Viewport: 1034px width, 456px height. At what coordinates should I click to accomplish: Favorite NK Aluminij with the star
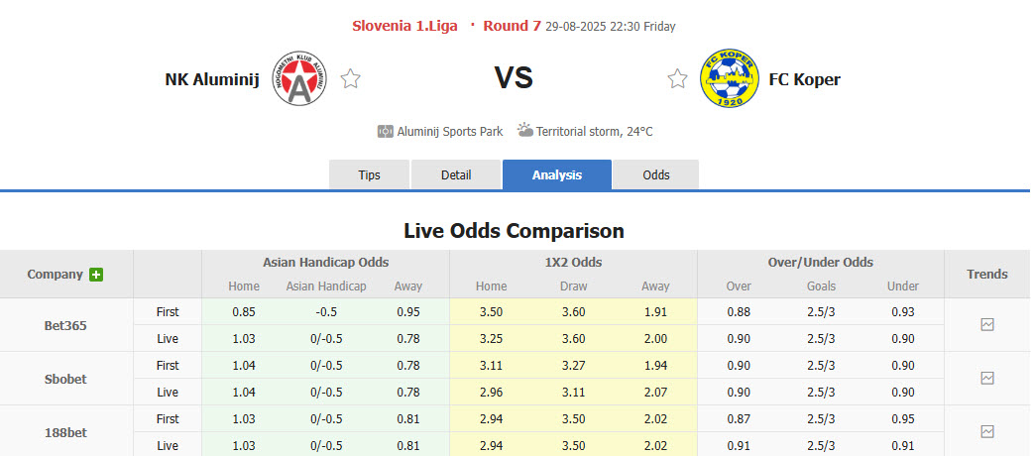(x=350, y=79)
